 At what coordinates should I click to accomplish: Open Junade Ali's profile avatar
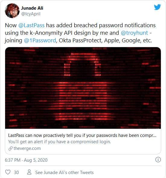click(12, 11)
